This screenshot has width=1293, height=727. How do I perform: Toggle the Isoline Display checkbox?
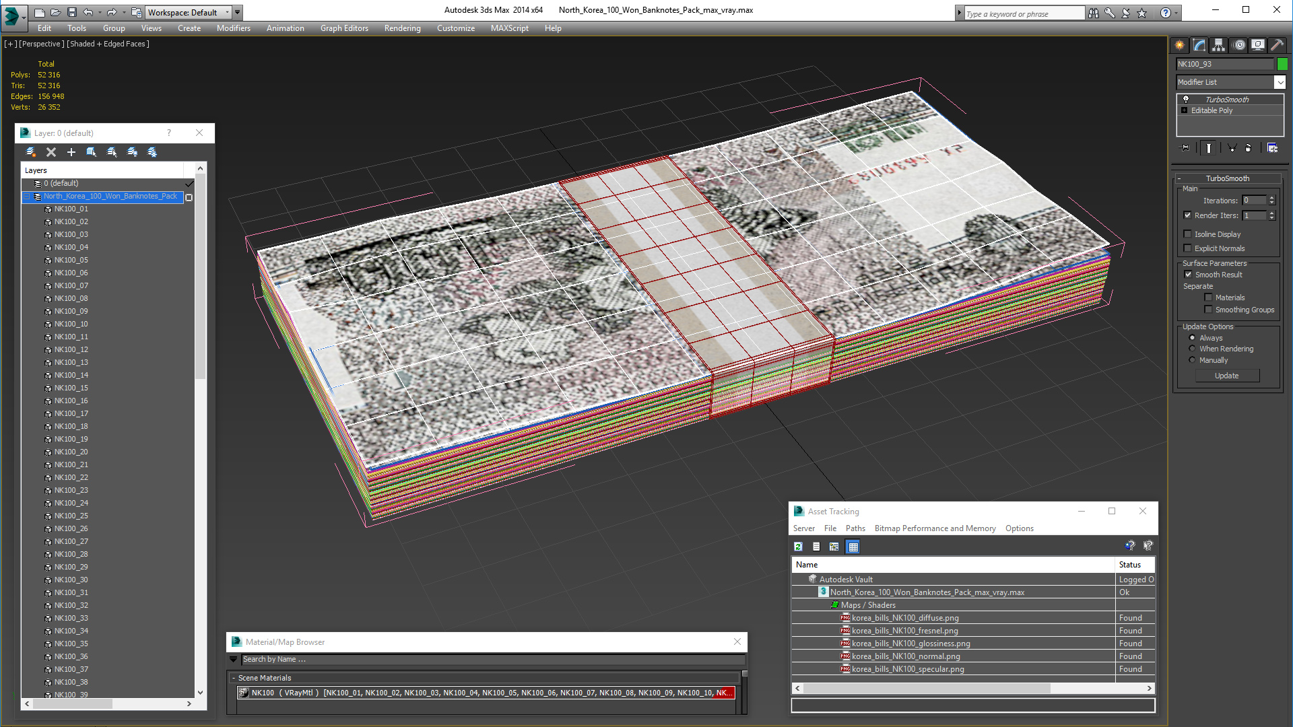click(1188, 234)
